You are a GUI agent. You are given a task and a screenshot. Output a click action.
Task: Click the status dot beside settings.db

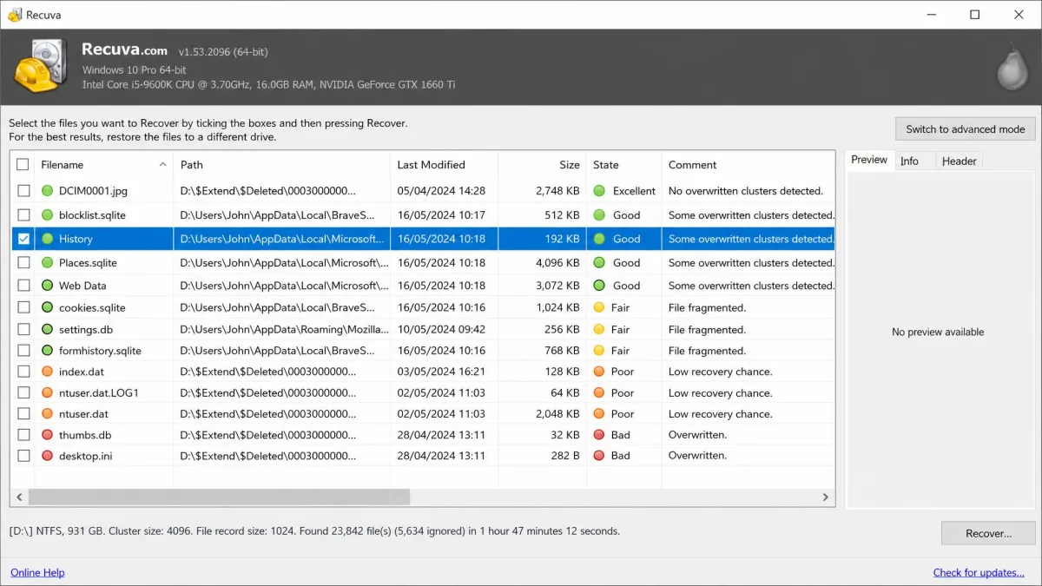click(x=47, y=330)
